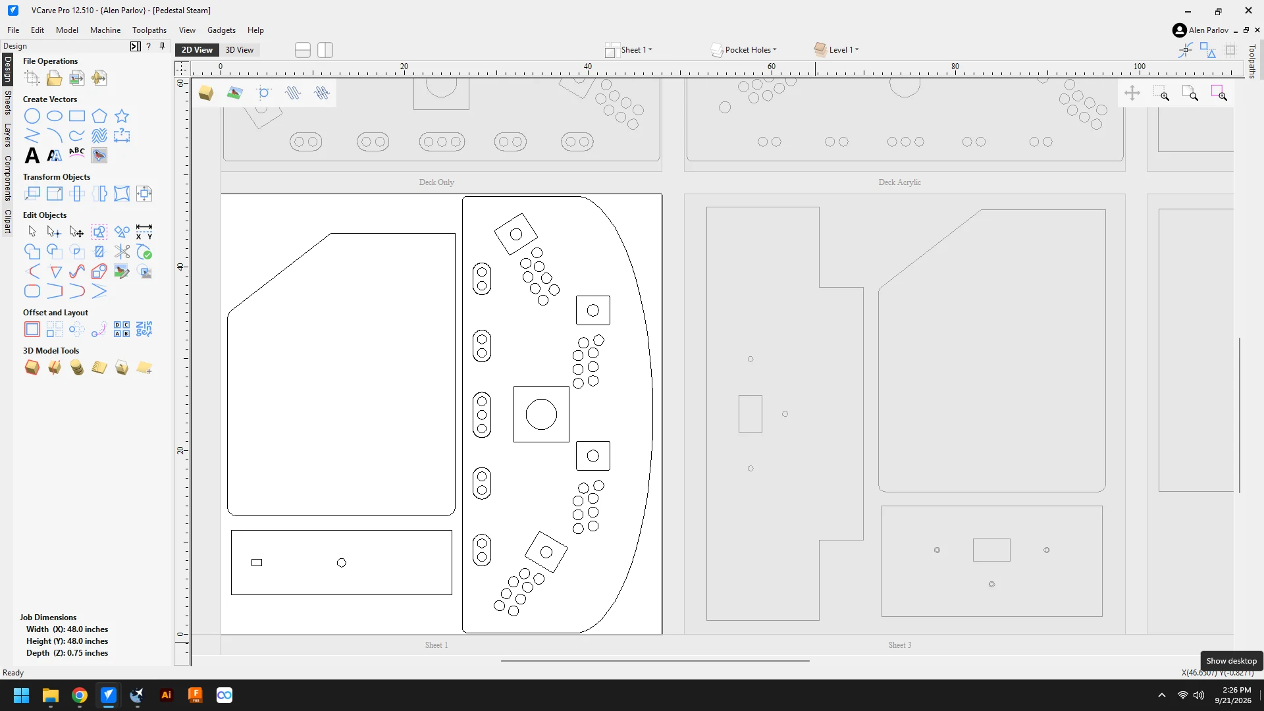Open the Sheets side tab
The width and height of the screenshot is (1264, 711).
tap(8, 103)
